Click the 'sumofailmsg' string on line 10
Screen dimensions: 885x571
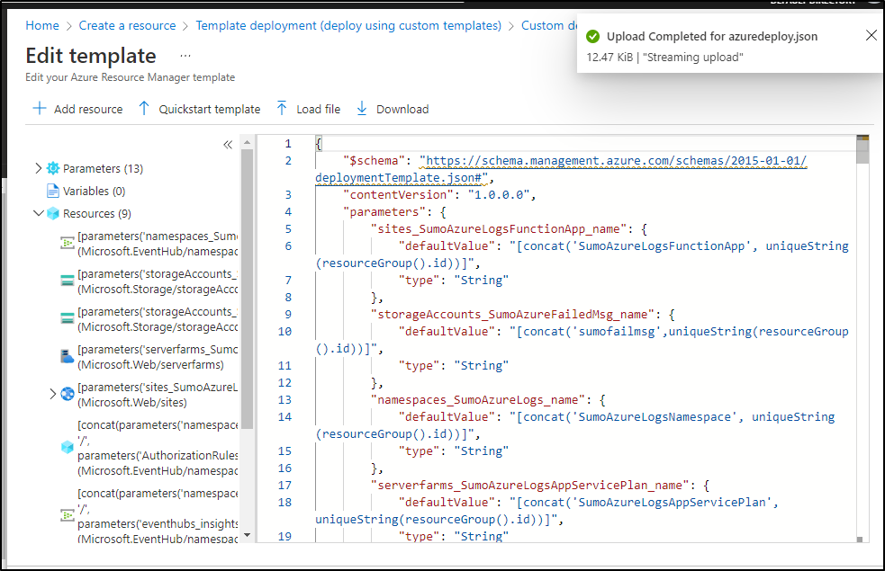point(617,332)
